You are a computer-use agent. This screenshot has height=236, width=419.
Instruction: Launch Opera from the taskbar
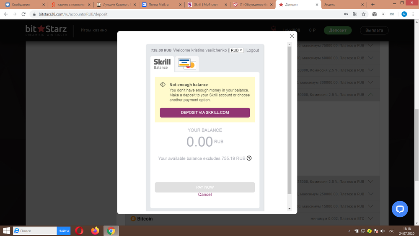(79, 231)
